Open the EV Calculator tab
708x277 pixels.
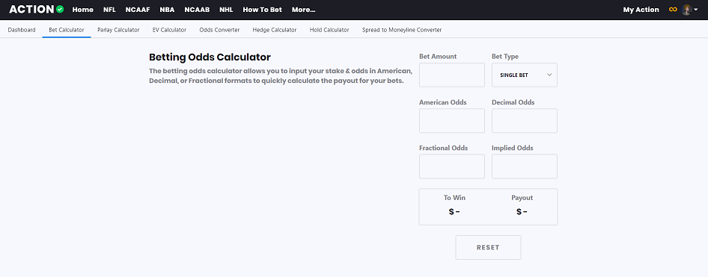click(169, 30)
